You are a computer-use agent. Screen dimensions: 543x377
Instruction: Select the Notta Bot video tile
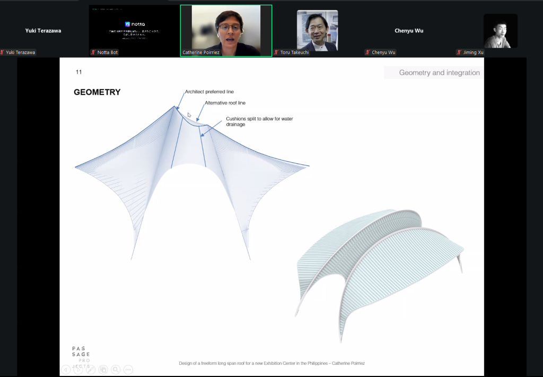click(x=134, y=28)
